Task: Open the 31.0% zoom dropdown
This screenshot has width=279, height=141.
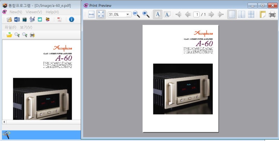Action: [x=127, y=14]
